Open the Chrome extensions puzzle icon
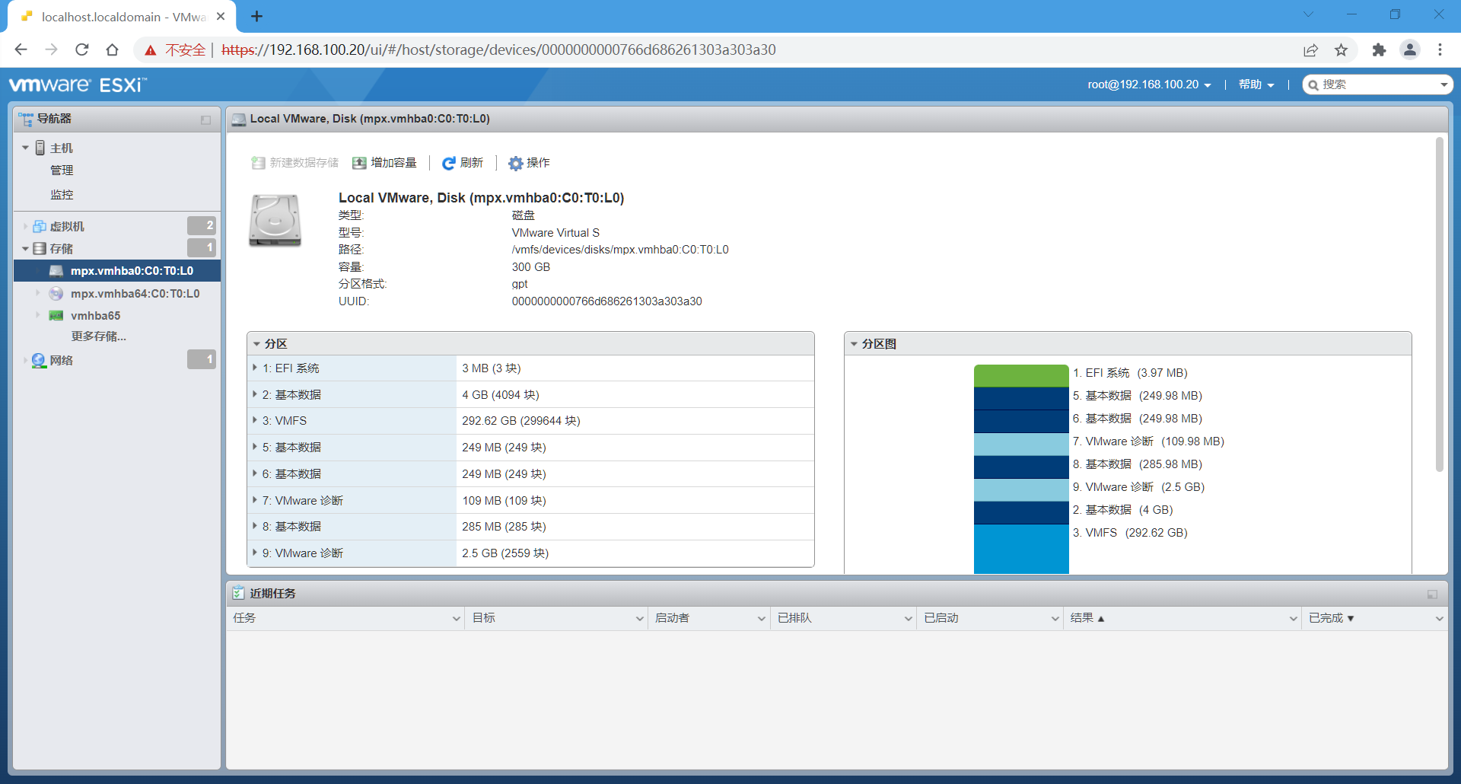1461x784 pixels. 1379,49
